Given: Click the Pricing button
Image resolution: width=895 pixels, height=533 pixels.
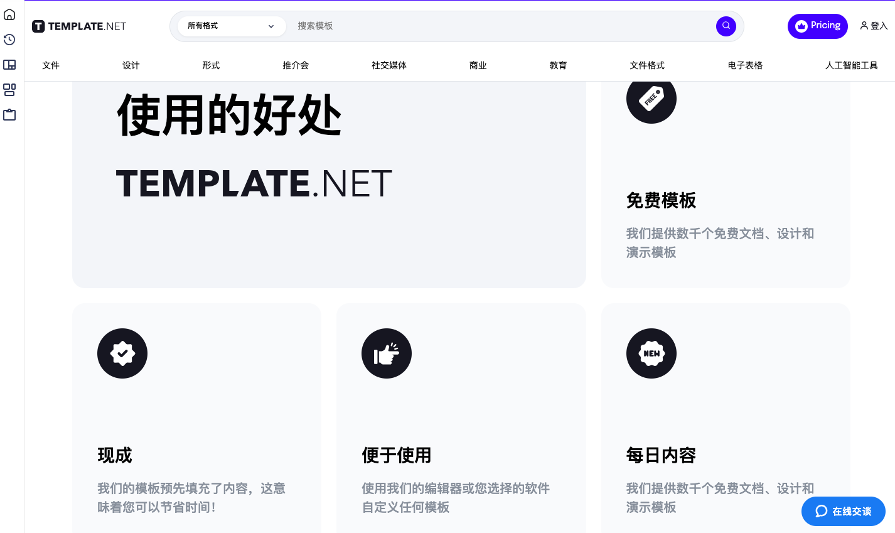Looking at the screenshot, I should point(817,26).
